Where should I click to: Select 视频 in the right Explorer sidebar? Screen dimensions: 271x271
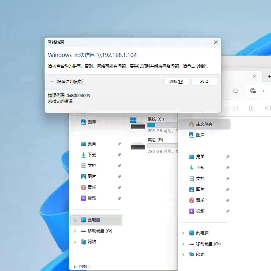[x=197, y=211]
